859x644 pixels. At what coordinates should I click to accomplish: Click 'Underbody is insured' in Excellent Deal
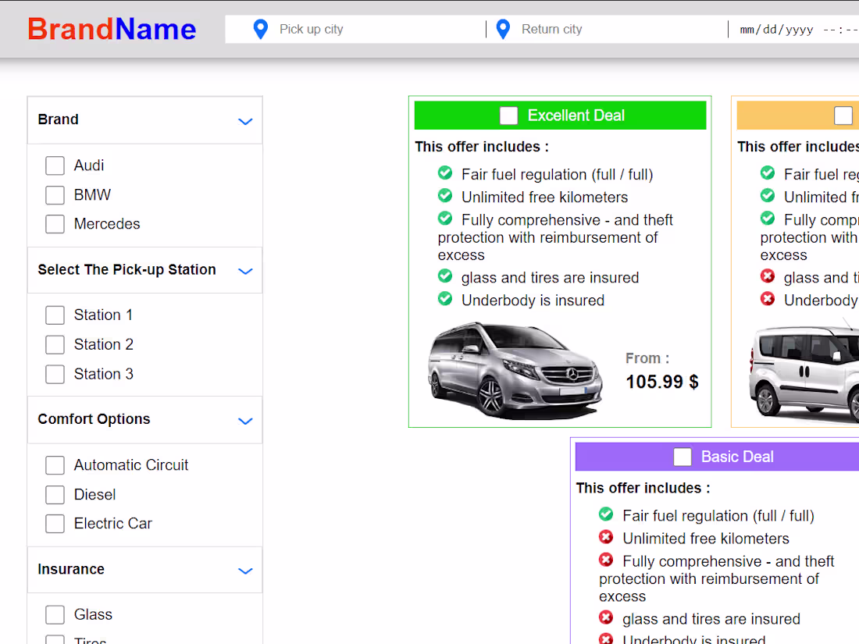click(x=533, y=301)
